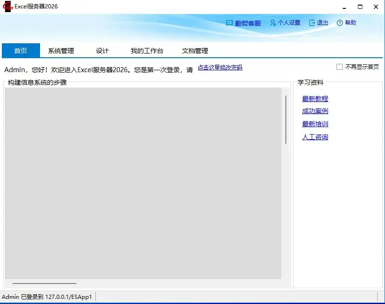Minimize the Excel服务器2026 window
Viewport: 385px width, 304px height.
coord(344,7)
